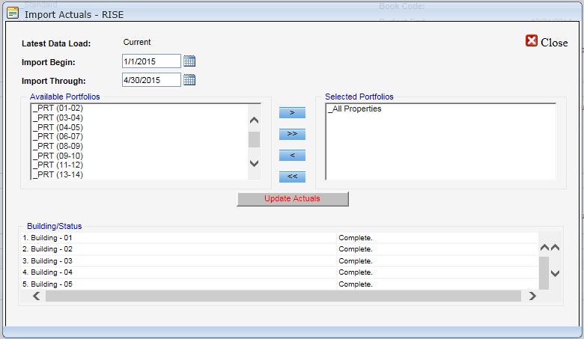Select the Building - 03 status row
The image size is (584, 339).
(279, 261)
